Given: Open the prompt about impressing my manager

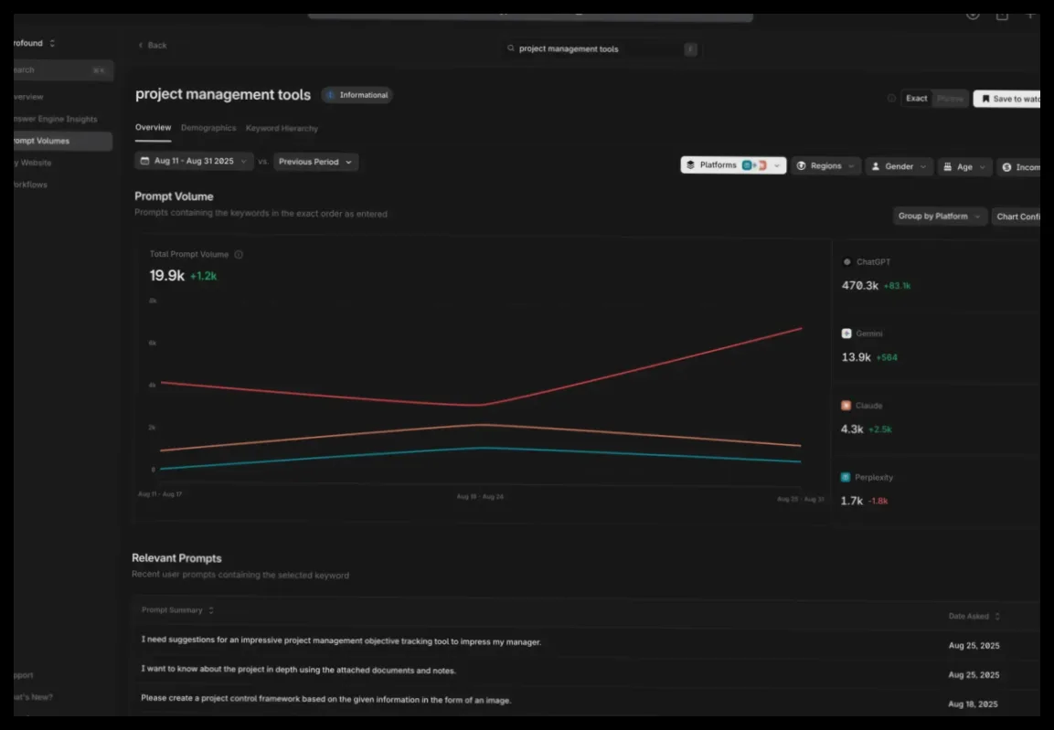Looking at the screenshot, I should pyautogui.click(x=341, y=640).
